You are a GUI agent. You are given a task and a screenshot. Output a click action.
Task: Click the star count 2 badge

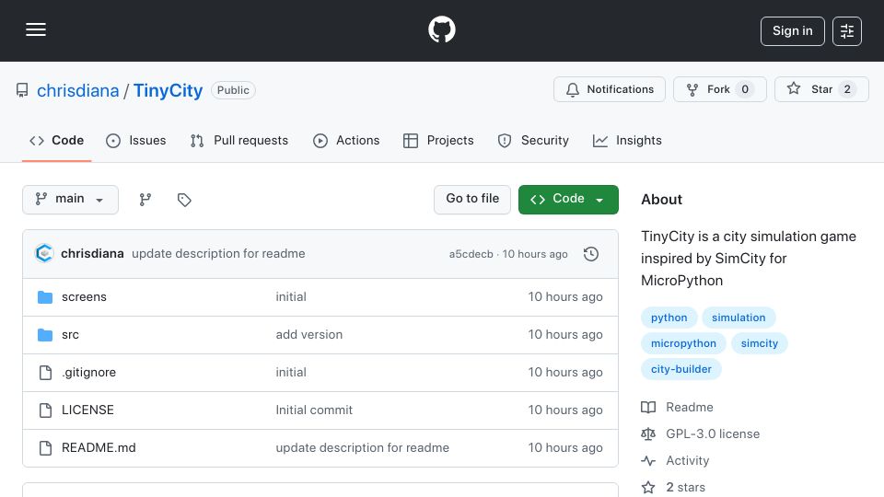(x=847, y=89)
